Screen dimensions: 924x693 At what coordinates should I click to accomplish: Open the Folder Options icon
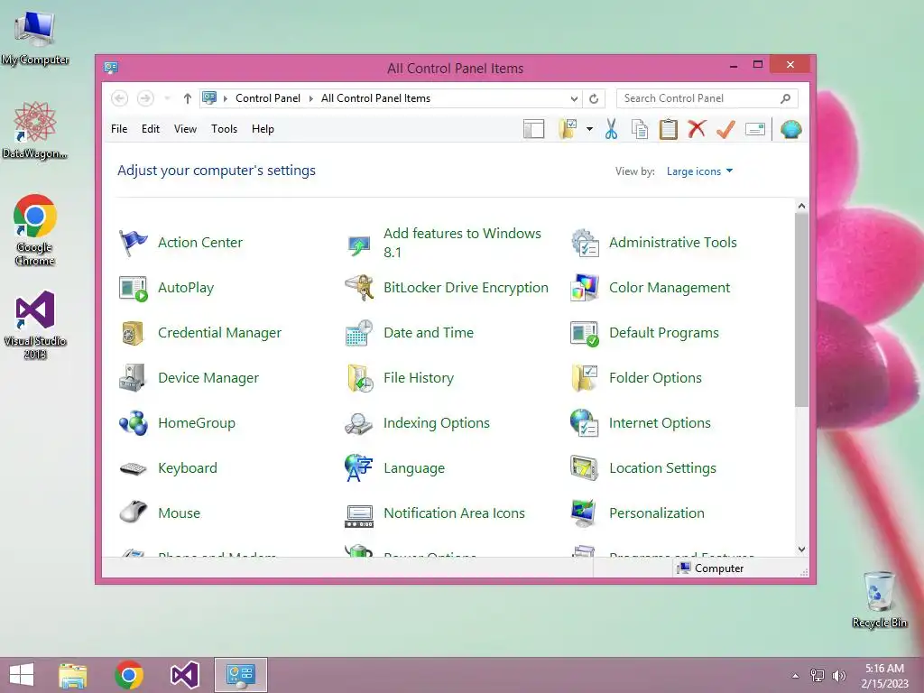point(585,378)
